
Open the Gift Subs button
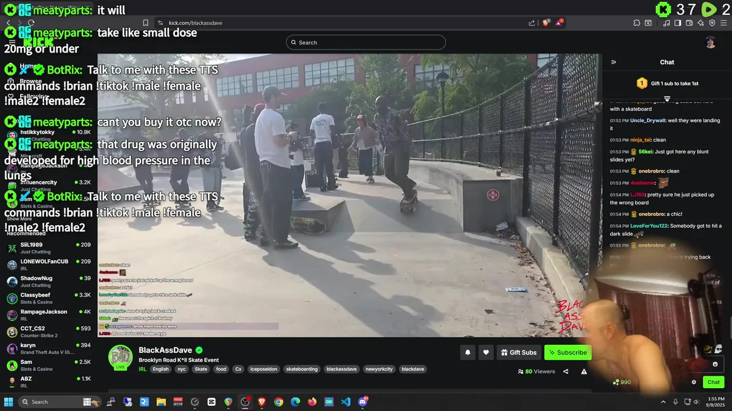[519, 353]
